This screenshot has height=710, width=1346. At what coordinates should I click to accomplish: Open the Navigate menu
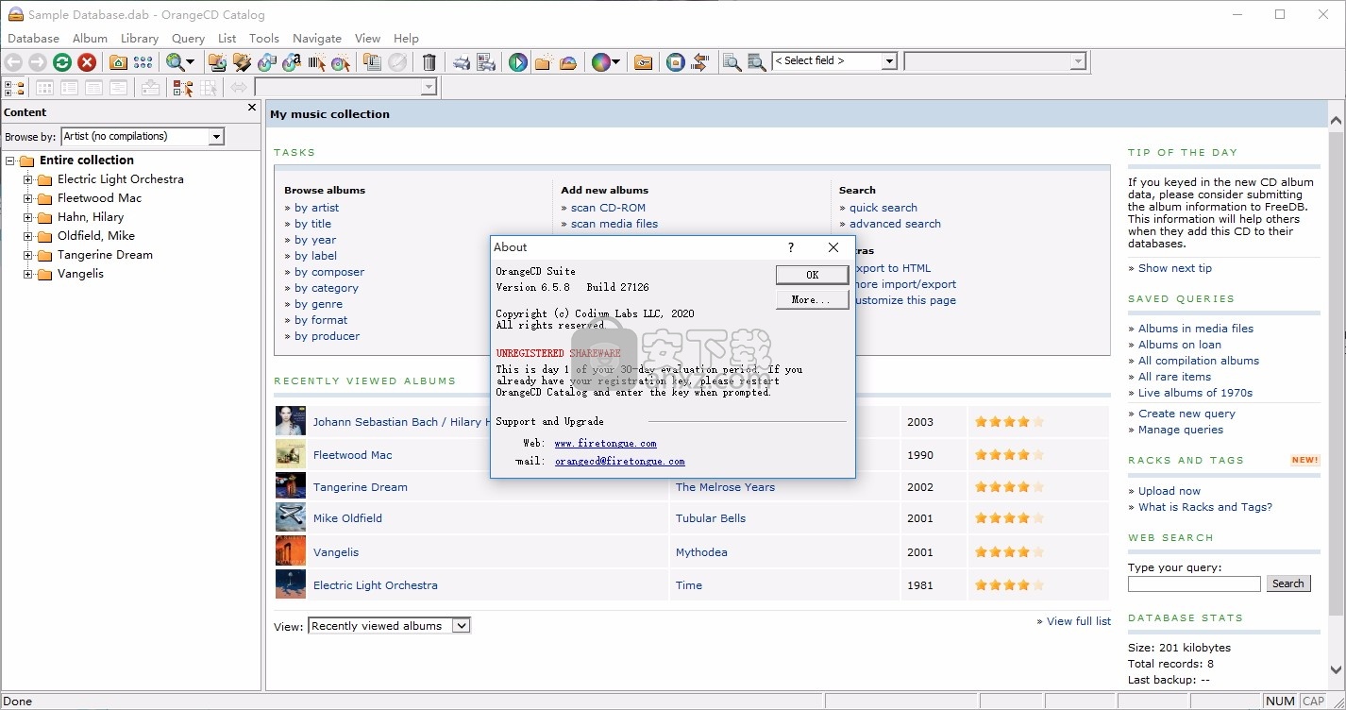click(317, 39)
